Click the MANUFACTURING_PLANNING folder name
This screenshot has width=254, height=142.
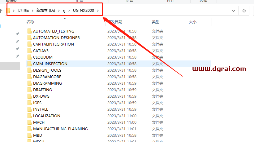click(60, 129)
